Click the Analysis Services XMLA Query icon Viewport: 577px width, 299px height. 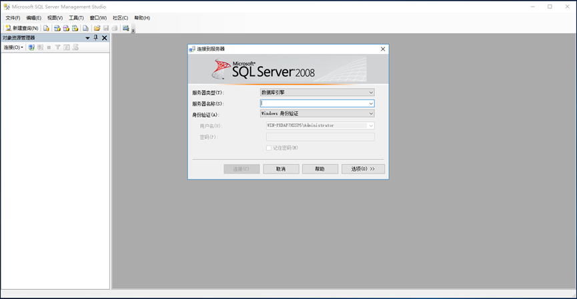[x=75, y=28]
